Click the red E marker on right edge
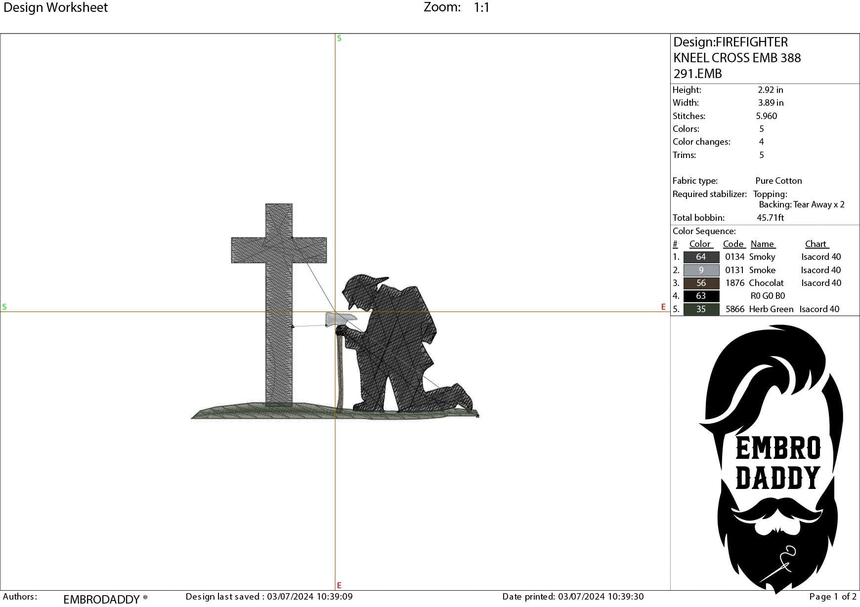This screenshot has width=860, height=607. 663,306
